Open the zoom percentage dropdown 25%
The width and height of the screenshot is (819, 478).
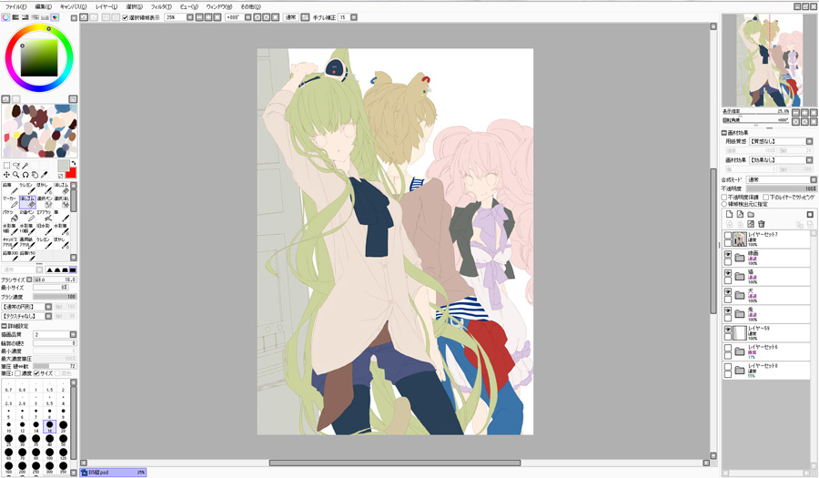pos(190,17)
